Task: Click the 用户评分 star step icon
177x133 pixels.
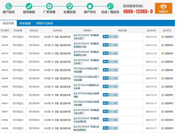Action: (x=90, y=6)
